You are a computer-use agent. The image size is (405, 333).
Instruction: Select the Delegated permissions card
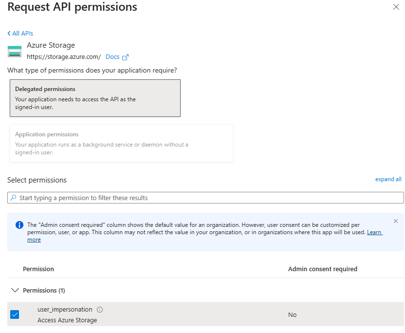95,98
